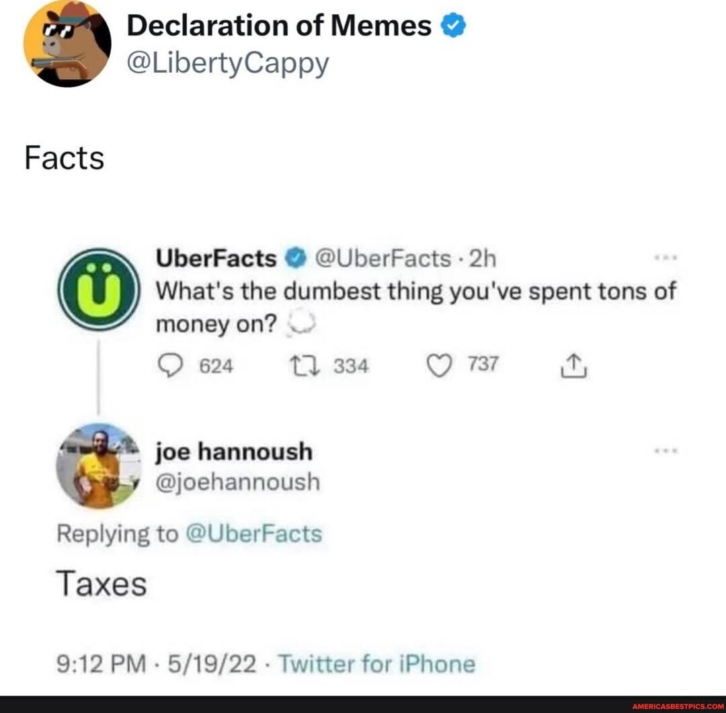The image size is (726, 713).
Task: Open the more options menu on UberFacts tweet
Action: [666, 256]
